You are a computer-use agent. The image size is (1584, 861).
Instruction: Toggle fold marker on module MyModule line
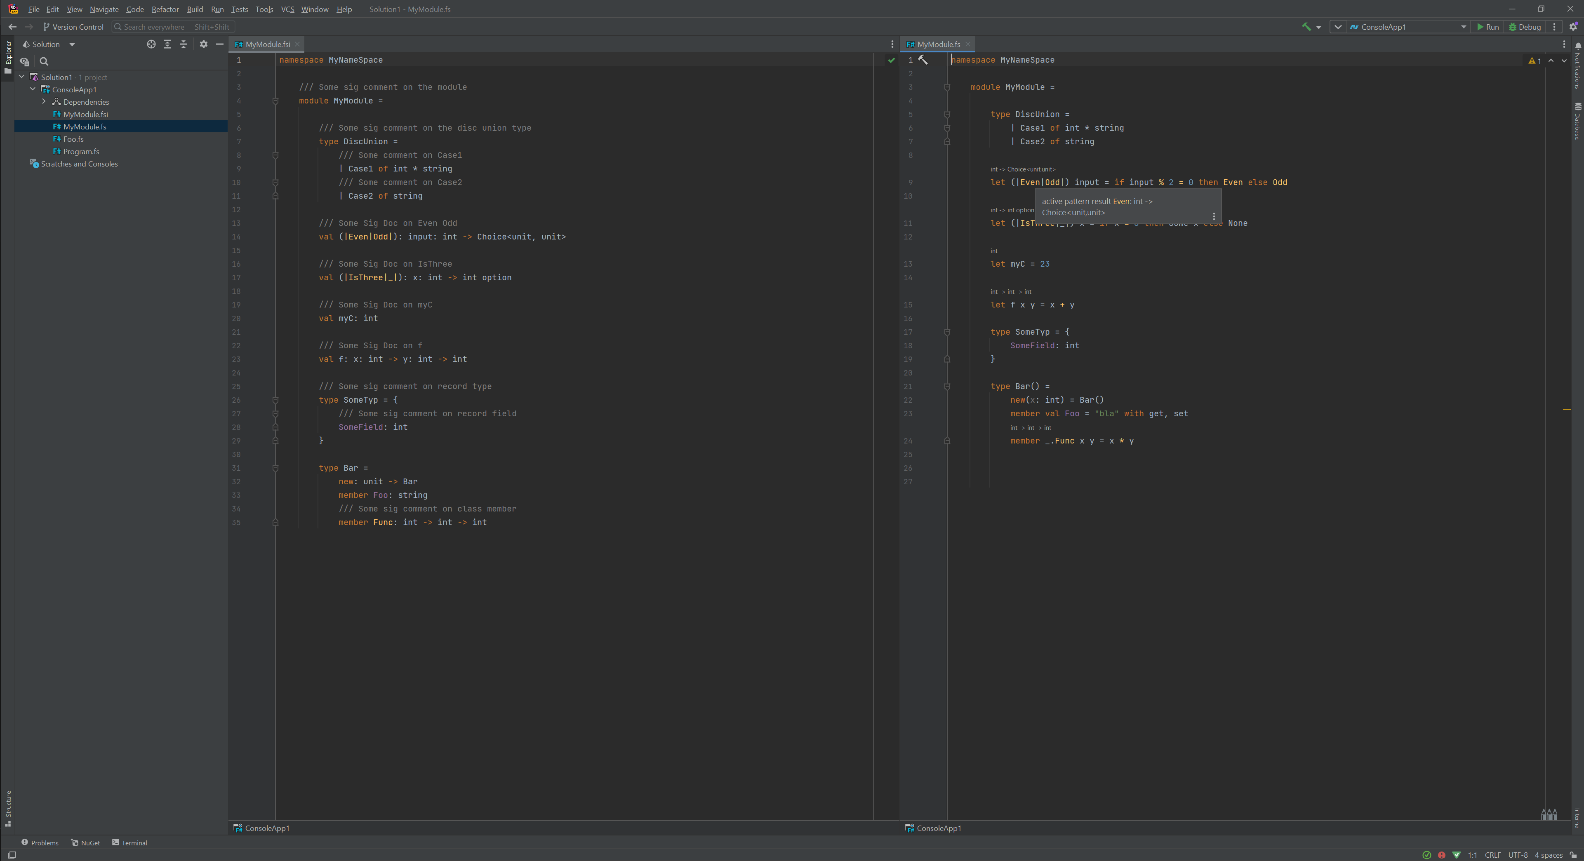275,101
